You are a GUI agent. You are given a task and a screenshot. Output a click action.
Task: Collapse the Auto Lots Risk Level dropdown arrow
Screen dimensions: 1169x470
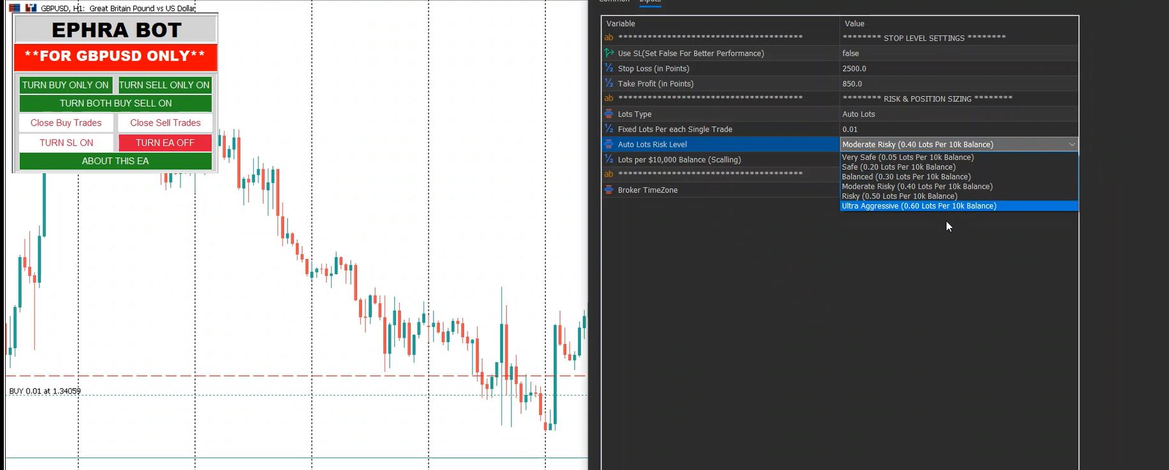(x=1071, y=145)
